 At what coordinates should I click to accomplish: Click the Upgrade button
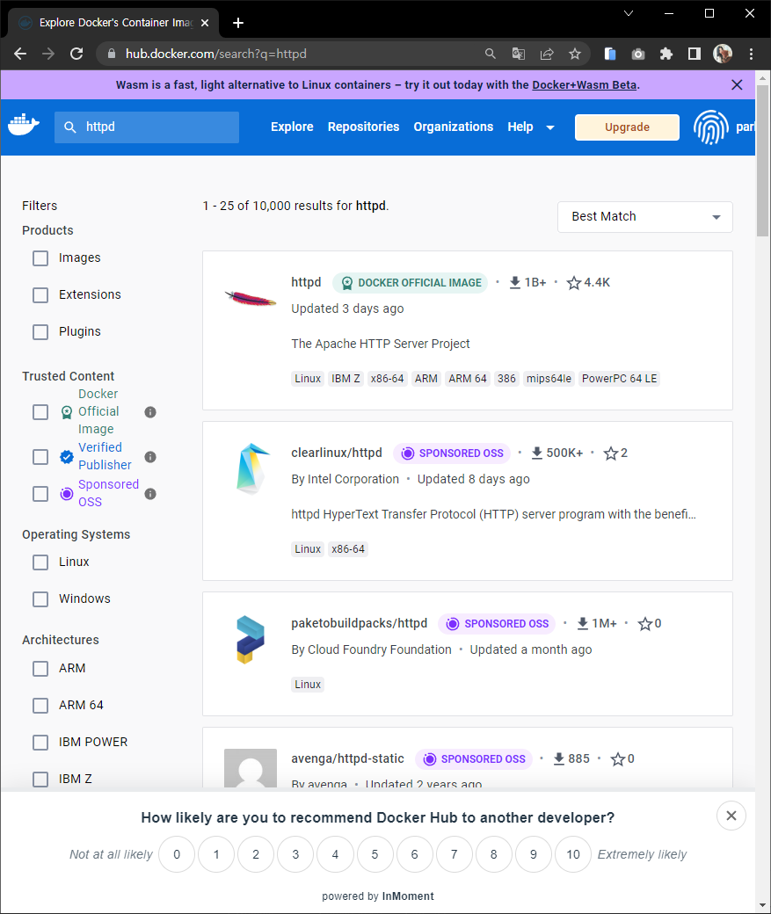(627, 127)
